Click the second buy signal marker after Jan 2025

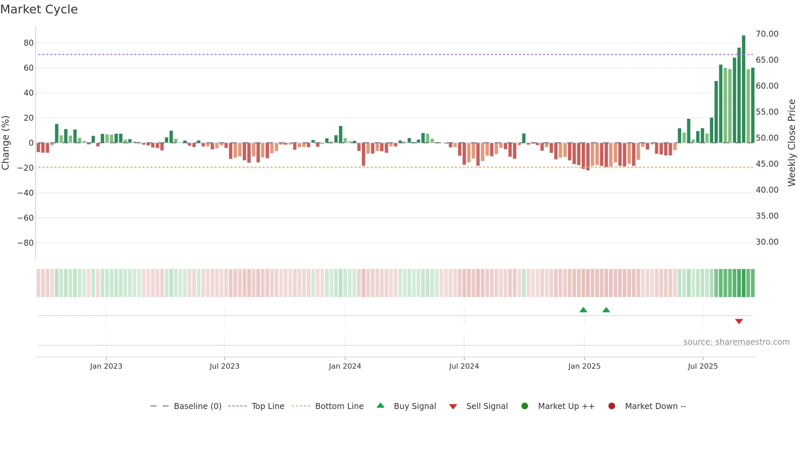coord(606,310)
